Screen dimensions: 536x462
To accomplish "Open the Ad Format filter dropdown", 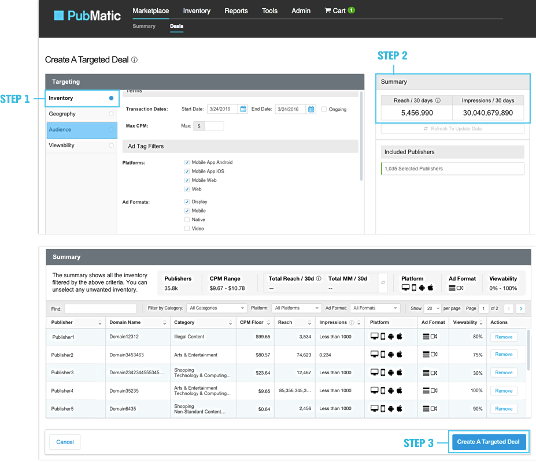I will click(x=375, y=308).
